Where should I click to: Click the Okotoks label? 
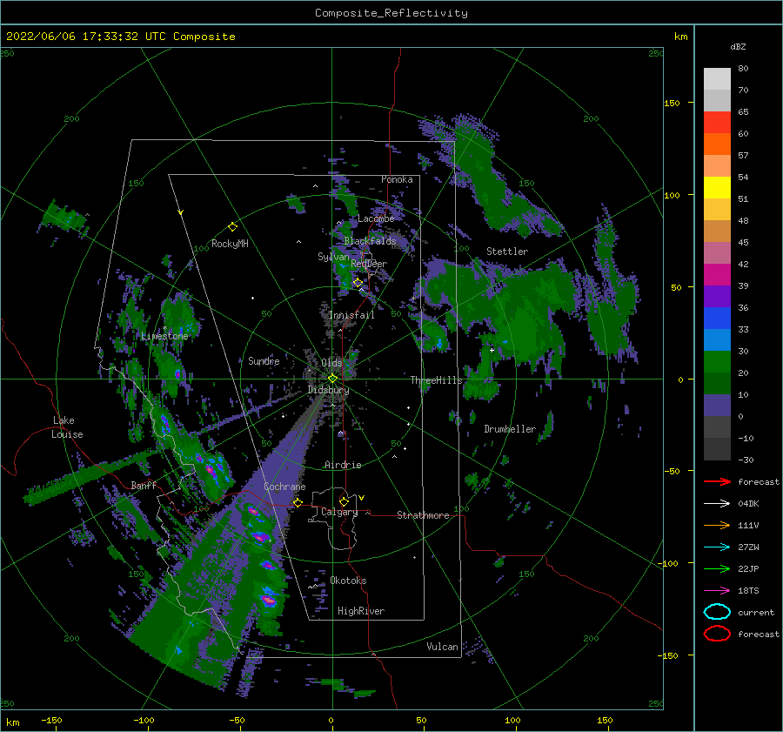tap(348, 581)
